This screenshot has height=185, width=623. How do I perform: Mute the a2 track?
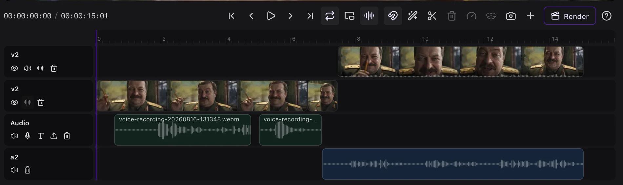click(14, 170)
